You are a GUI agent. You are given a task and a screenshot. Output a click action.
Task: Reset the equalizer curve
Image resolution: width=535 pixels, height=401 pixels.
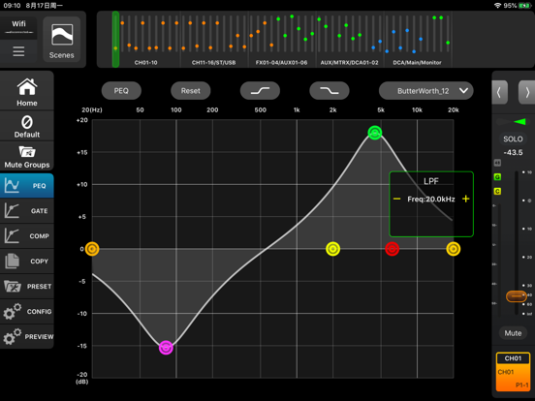coord(190,91)
